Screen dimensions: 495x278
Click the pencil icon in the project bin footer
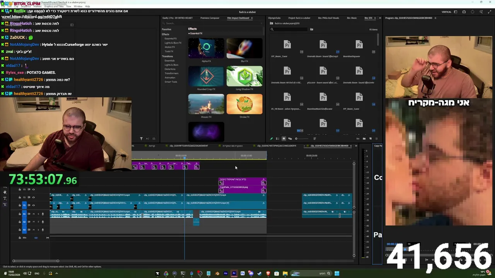click(x=271, y=139)
